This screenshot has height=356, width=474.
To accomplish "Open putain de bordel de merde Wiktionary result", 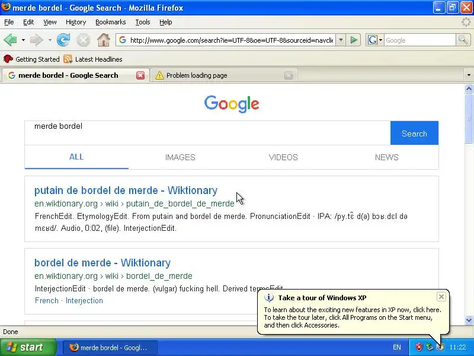I will click(x=126, y=190).
